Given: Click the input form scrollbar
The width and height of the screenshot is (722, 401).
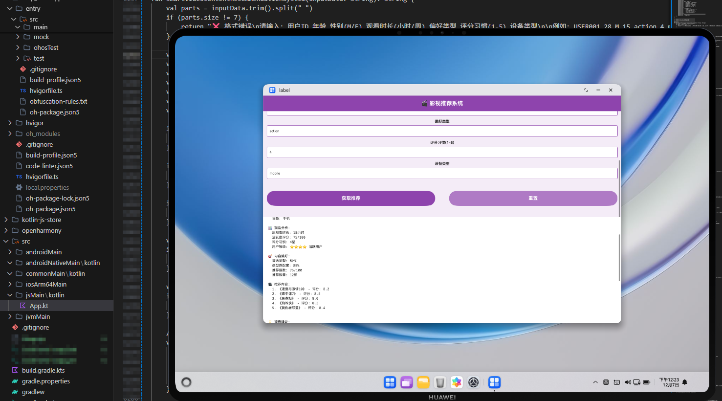Looking at the screenshot, I should pyautogui.click(x=619, y=189).
